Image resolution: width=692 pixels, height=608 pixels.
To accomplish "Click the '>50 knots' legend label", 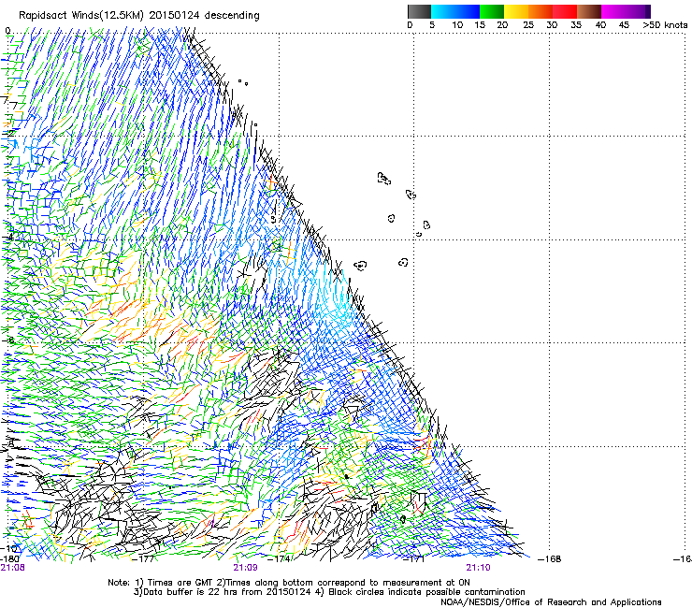I will coord(665,25).
